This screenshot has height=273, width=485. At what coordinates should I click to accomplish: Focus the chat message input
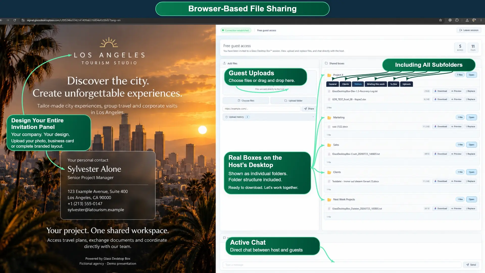pos(342,265)
